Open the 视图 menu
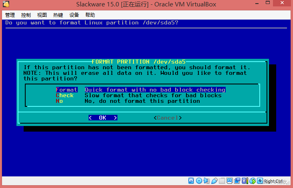 [42, 15]
